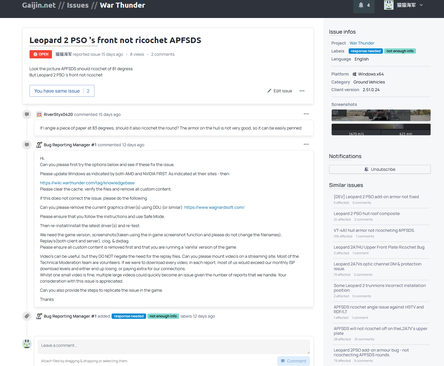Click the Edit issue pencil icon
Screen dimensions: 444x366
coord(269,91)
